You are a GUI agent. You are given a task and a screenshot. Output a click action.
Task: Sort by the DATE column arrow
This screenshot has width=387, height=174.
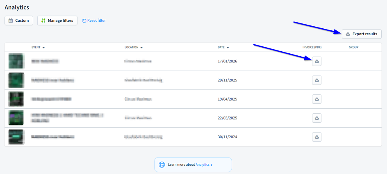click(228, 48)
